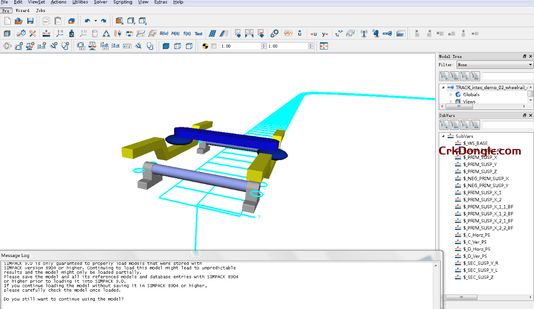Click the Text element toolbar icon

tap(199, 34)
